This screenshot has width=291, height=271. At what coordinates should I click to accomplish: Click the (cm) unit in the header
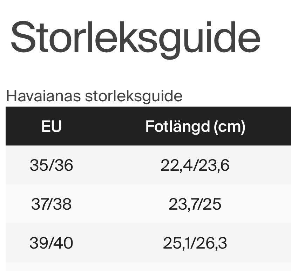230,127
